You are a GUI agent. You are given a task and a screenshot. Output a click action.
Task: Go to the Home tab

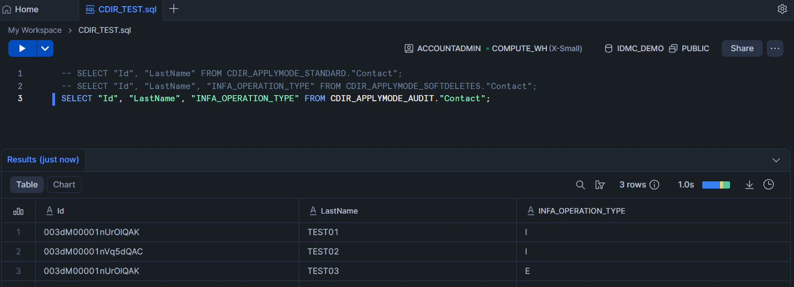coord(21,9)
